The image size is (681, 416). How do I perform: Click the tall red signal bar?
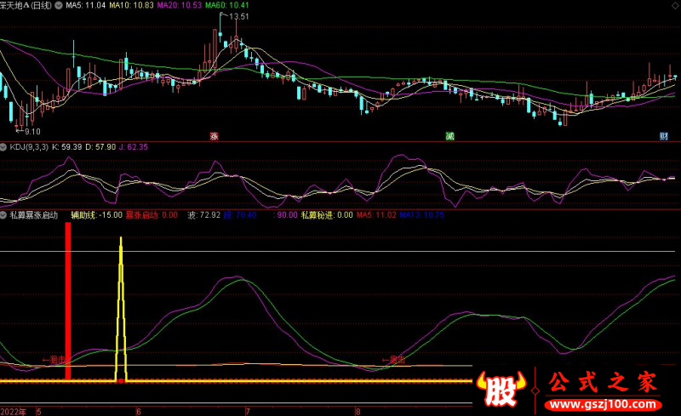coord(68,302)
